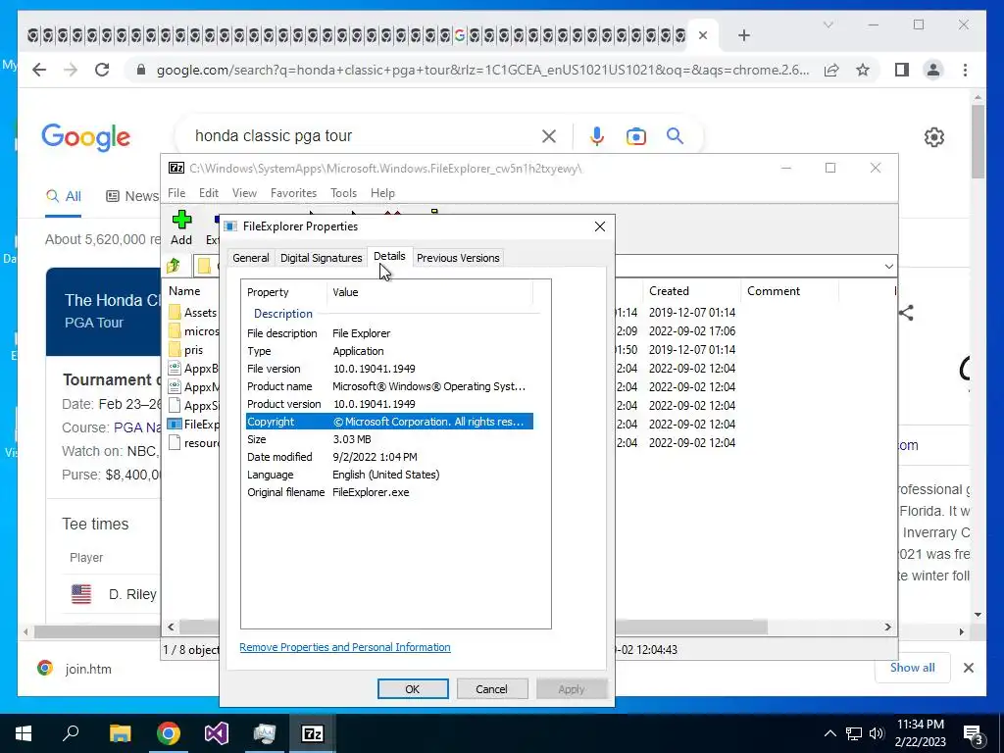Viewport: 1004px width, 753px height.
Task: Click the Google search text field
Action: coord(362,135)
